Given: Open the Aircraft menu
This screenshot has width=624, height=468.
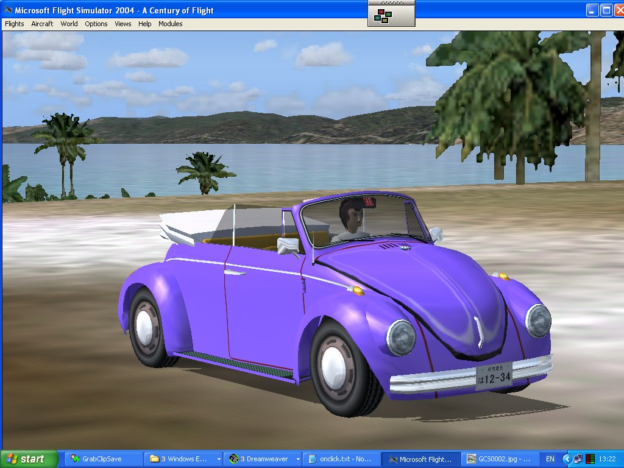Looking at the screenshot, I should coord(42,24).
